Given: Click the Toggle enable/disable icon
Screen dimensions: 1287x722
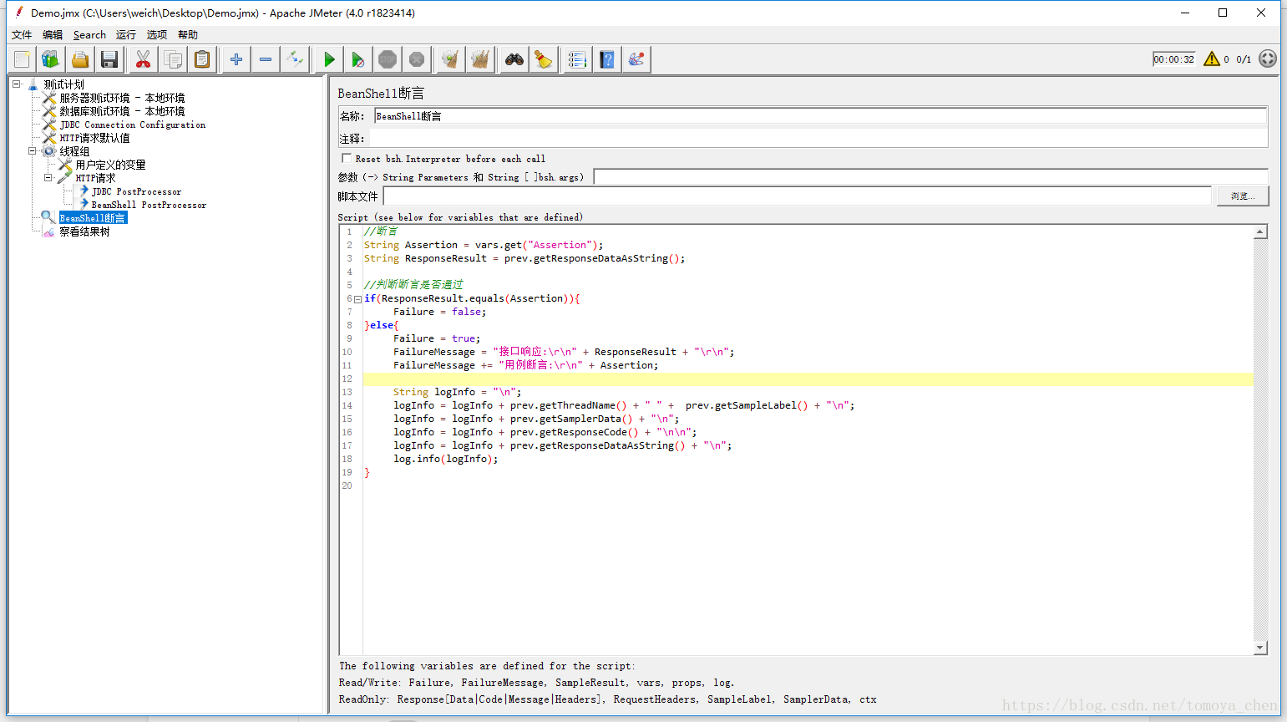Looking at the screenshot, I should tap(295, 59).
